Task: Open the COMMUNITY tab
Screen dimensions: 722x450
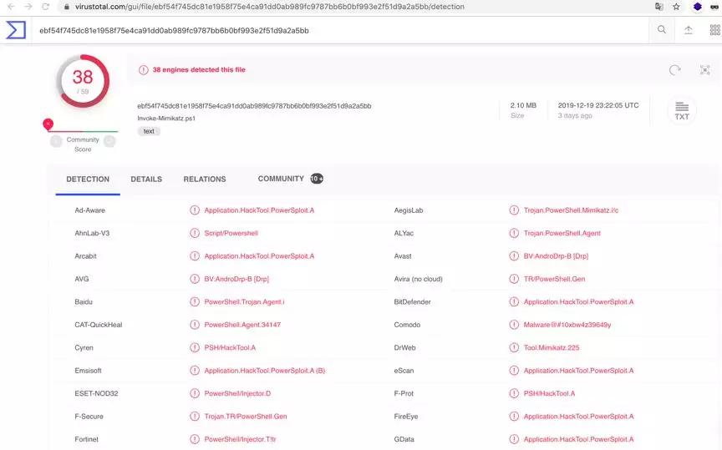Action: click(x=281, y=179)
